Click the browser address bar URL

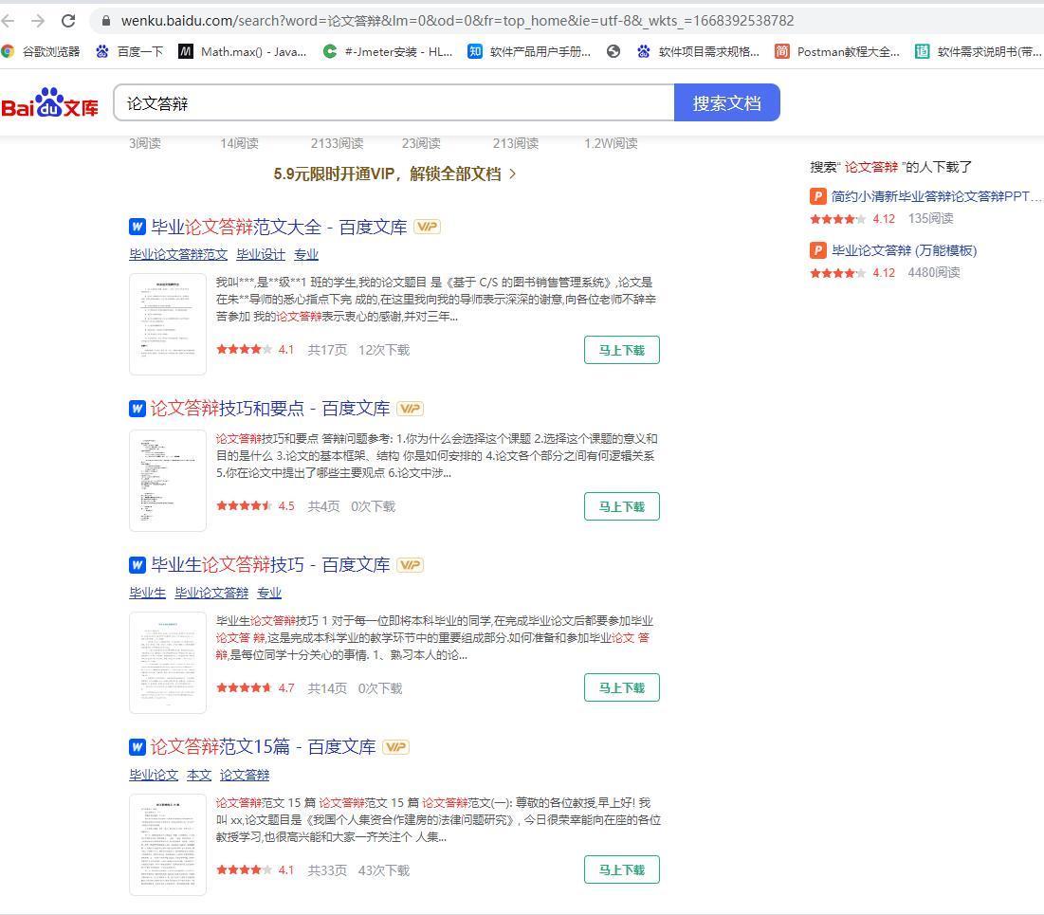point(457,21)
